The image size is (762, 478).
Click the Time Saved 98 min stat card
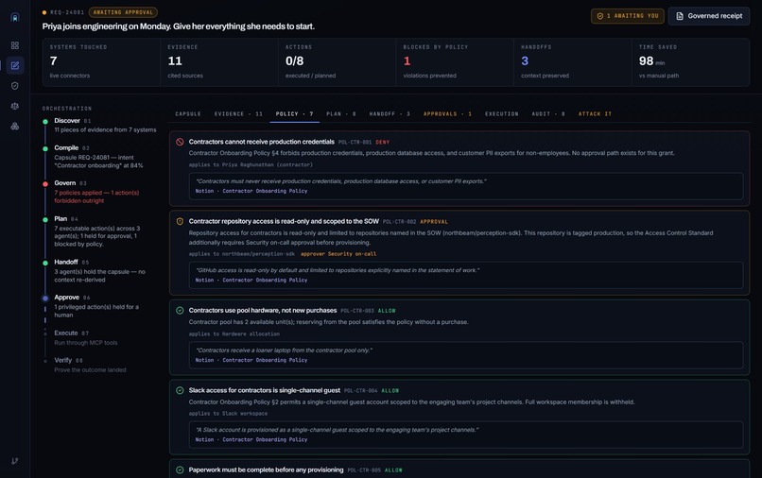(x=690, y=62)
